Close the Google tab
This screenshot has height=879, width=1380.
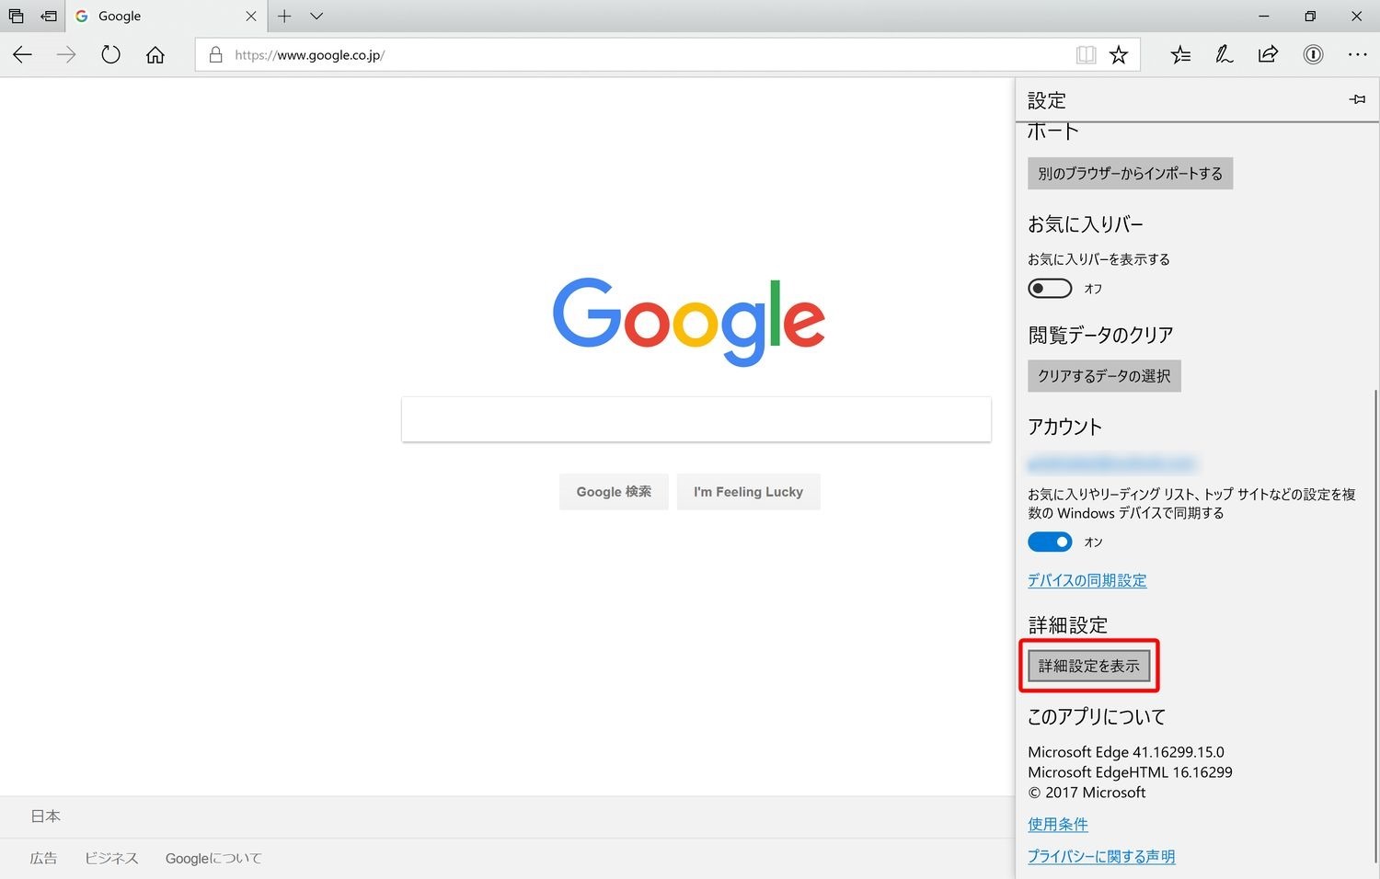(x=250, y=17)
